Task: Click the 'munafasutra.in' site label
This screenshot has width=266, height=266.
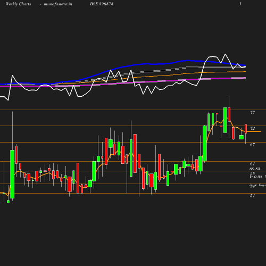Action: (x=58, y=4)
